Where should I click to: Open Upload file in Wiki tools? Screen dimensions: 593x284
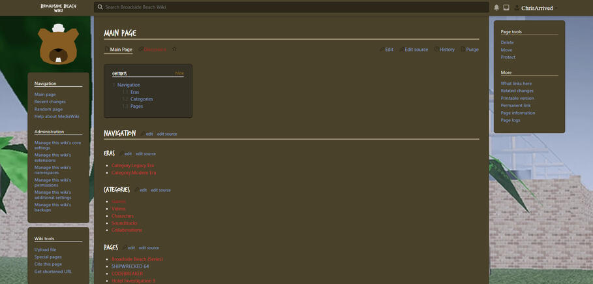(46, 249)
